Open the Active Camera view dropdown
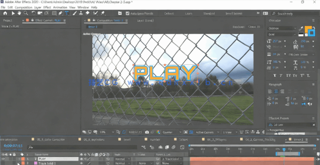Image resolution: width=320 pixels, height=165 pixels. click(207, 132)
